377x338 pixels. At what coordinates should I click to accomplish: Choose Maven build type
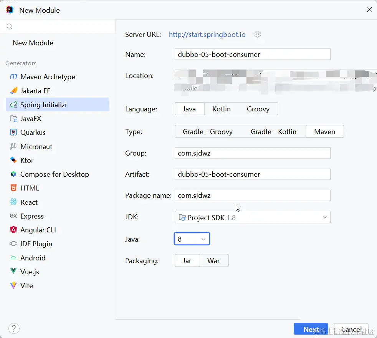pos(324,132)
